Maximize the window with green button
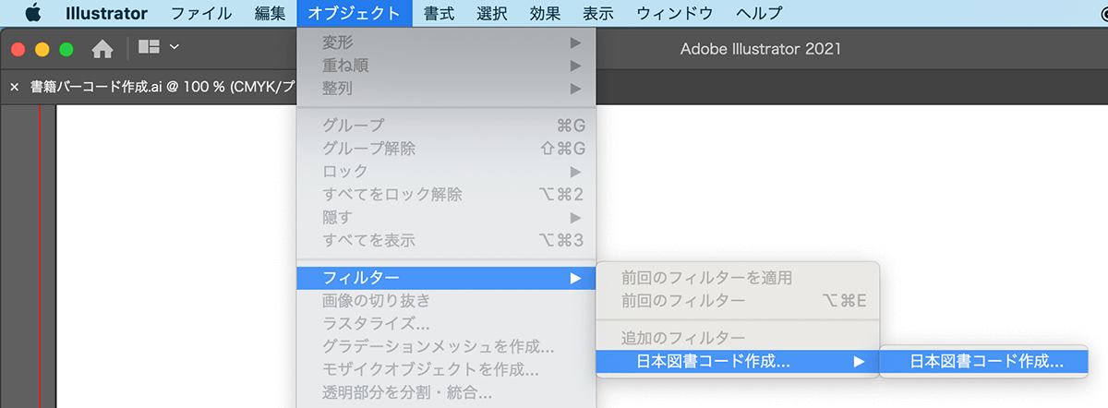Image resolution: width=1108 pixels, height=408 pixels. tap(66, 49)
